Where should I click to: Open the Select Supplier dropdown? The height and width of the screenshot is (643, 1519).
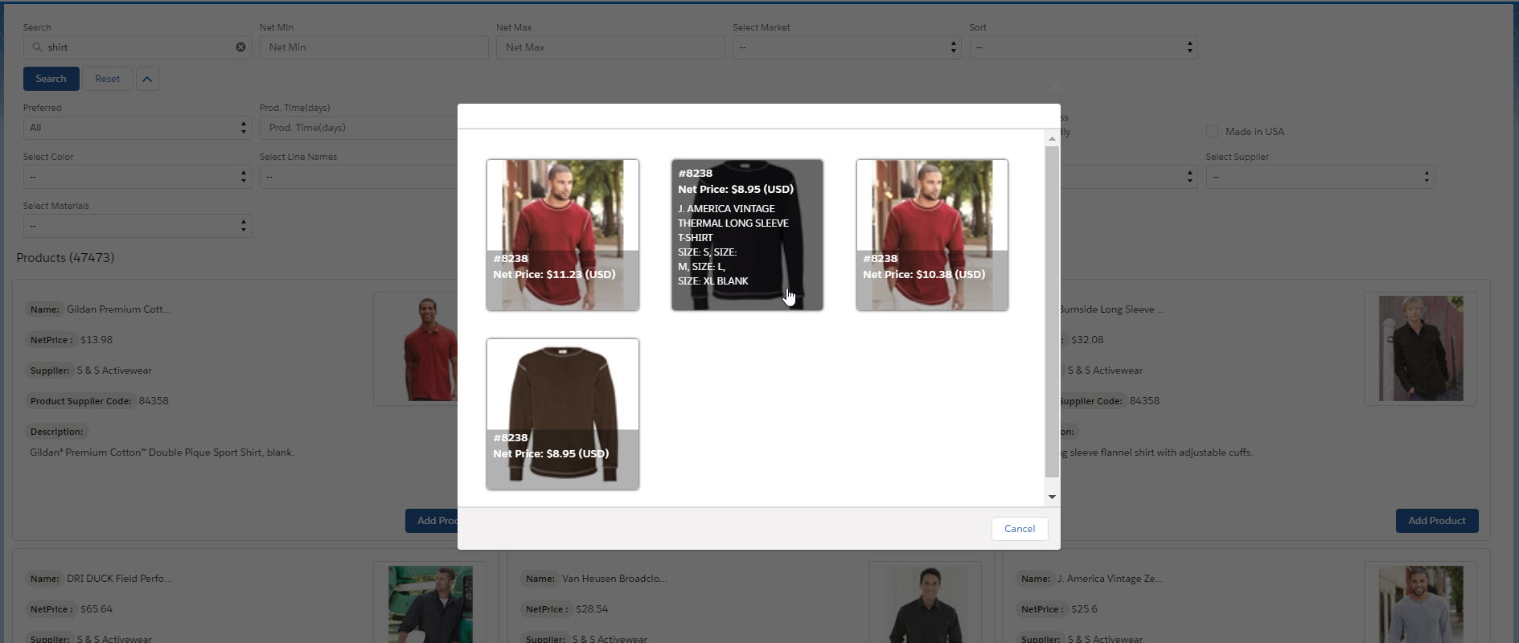coord(1320,177)
